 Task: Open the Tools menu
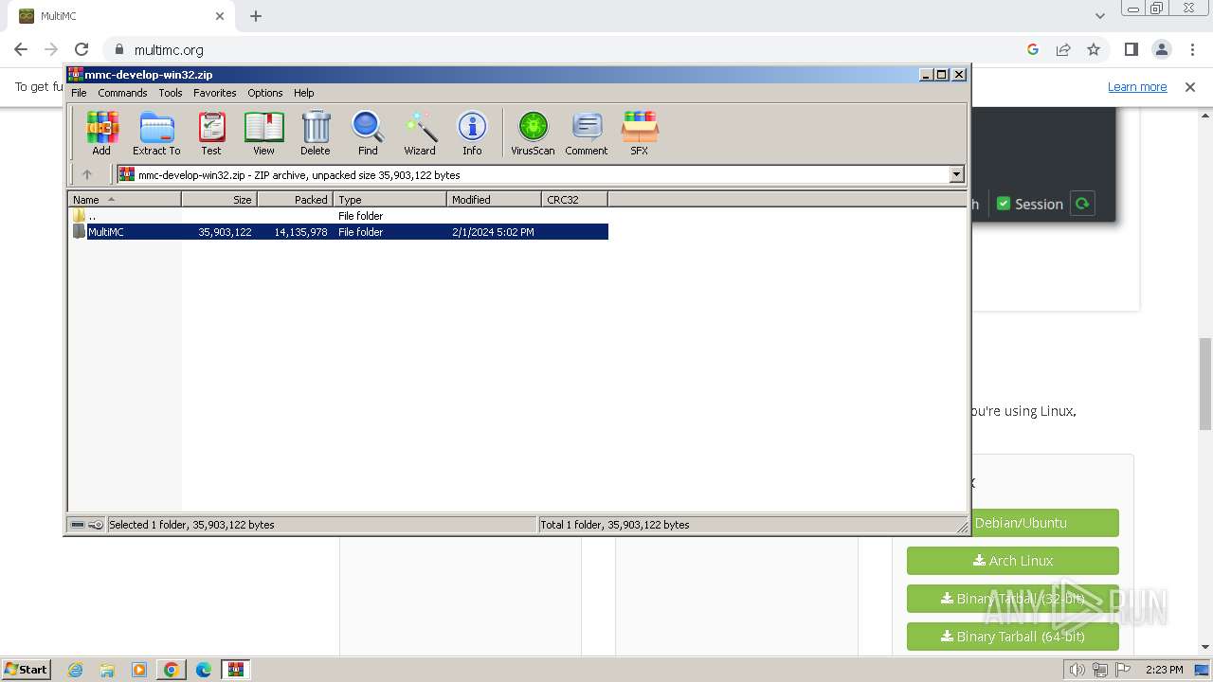click(171, 93)
